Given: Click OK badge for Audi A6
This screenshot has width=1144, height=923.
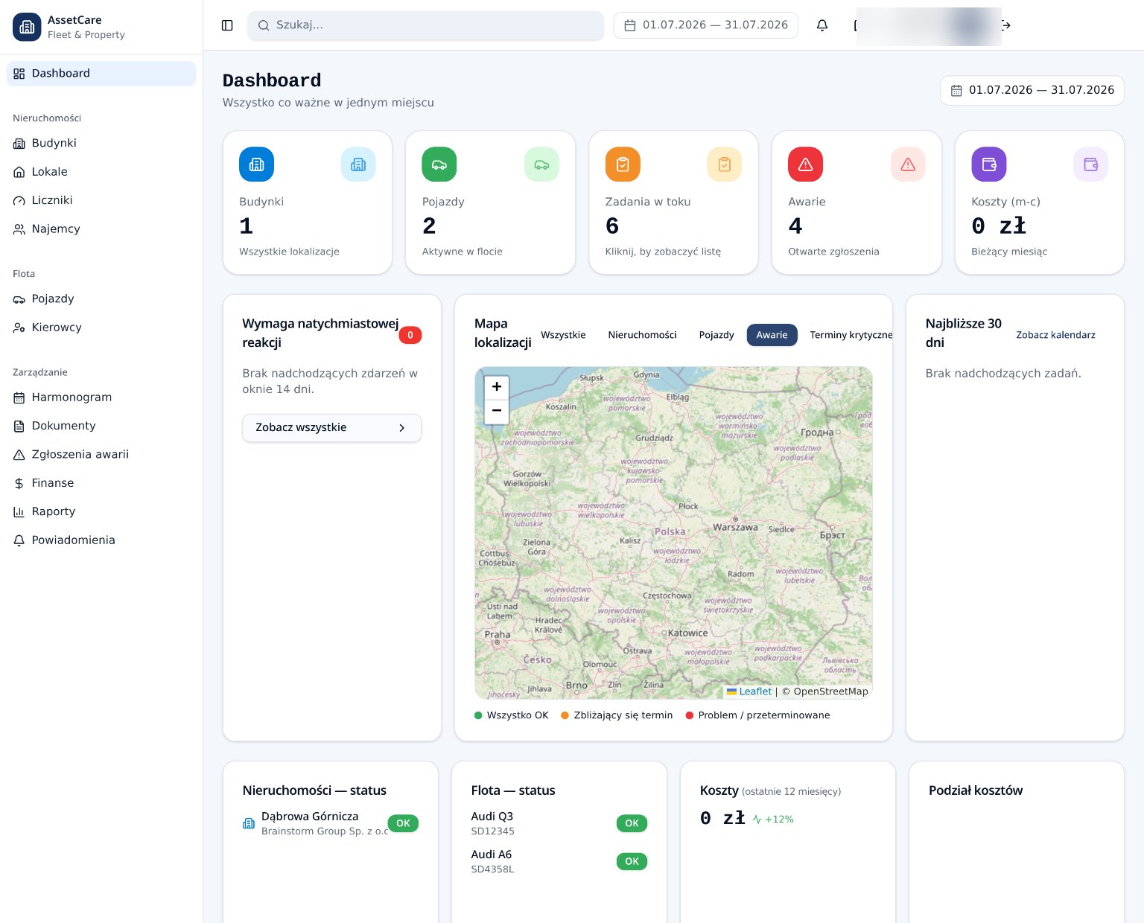Looking at the screenshot, I should (632, 861).
